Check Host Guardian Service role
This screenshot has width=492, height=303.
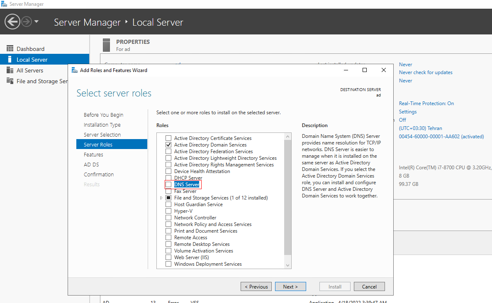168,204
